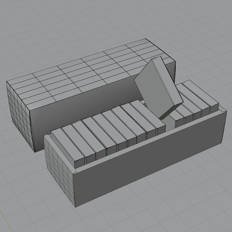Select the tilted box sticking out of tray

pyautogui.click(x=159, y=87)
